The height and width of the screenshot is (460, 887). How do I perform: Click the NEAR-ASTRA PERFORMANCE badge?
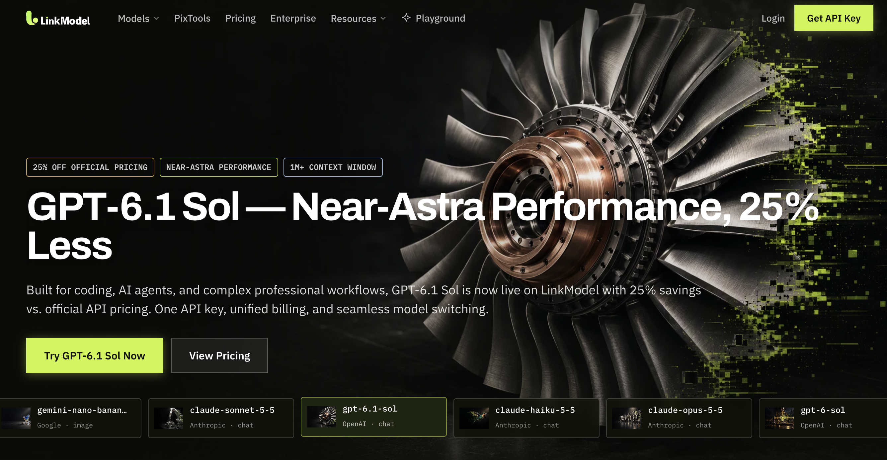pos(219,167)
